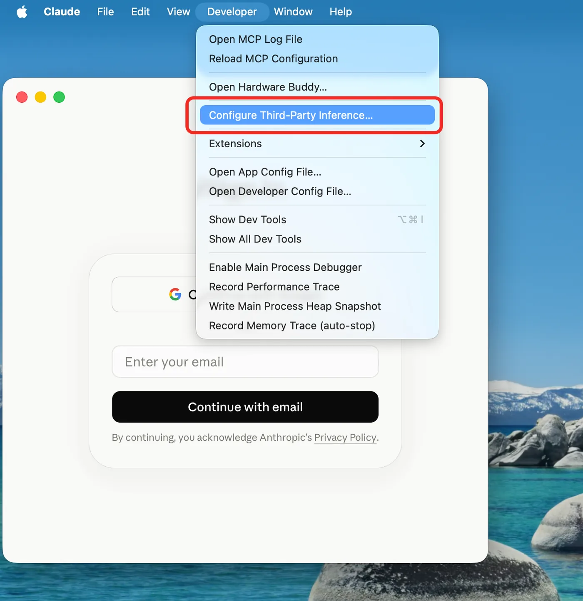Choose Open Developer Config File…
Viewport: 583px width, 601px height.
point(317,191)
